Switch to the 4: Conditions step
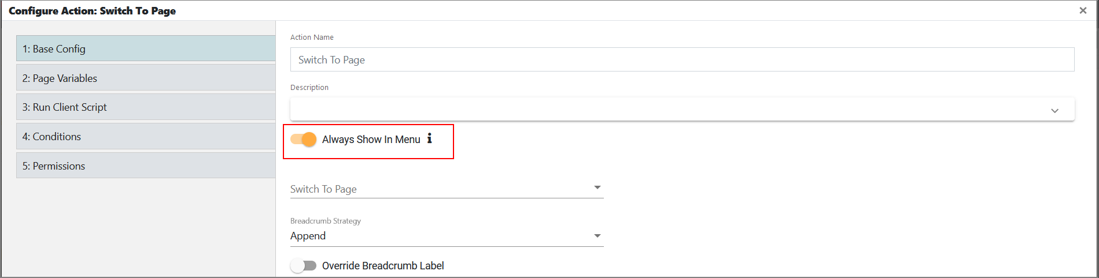The height and width of the screenshot is (278, 1099). (146, 136)
